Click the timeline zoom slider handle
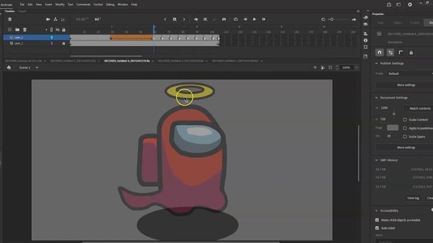Viewport: 433px width, 243px height. coord(332,20)
